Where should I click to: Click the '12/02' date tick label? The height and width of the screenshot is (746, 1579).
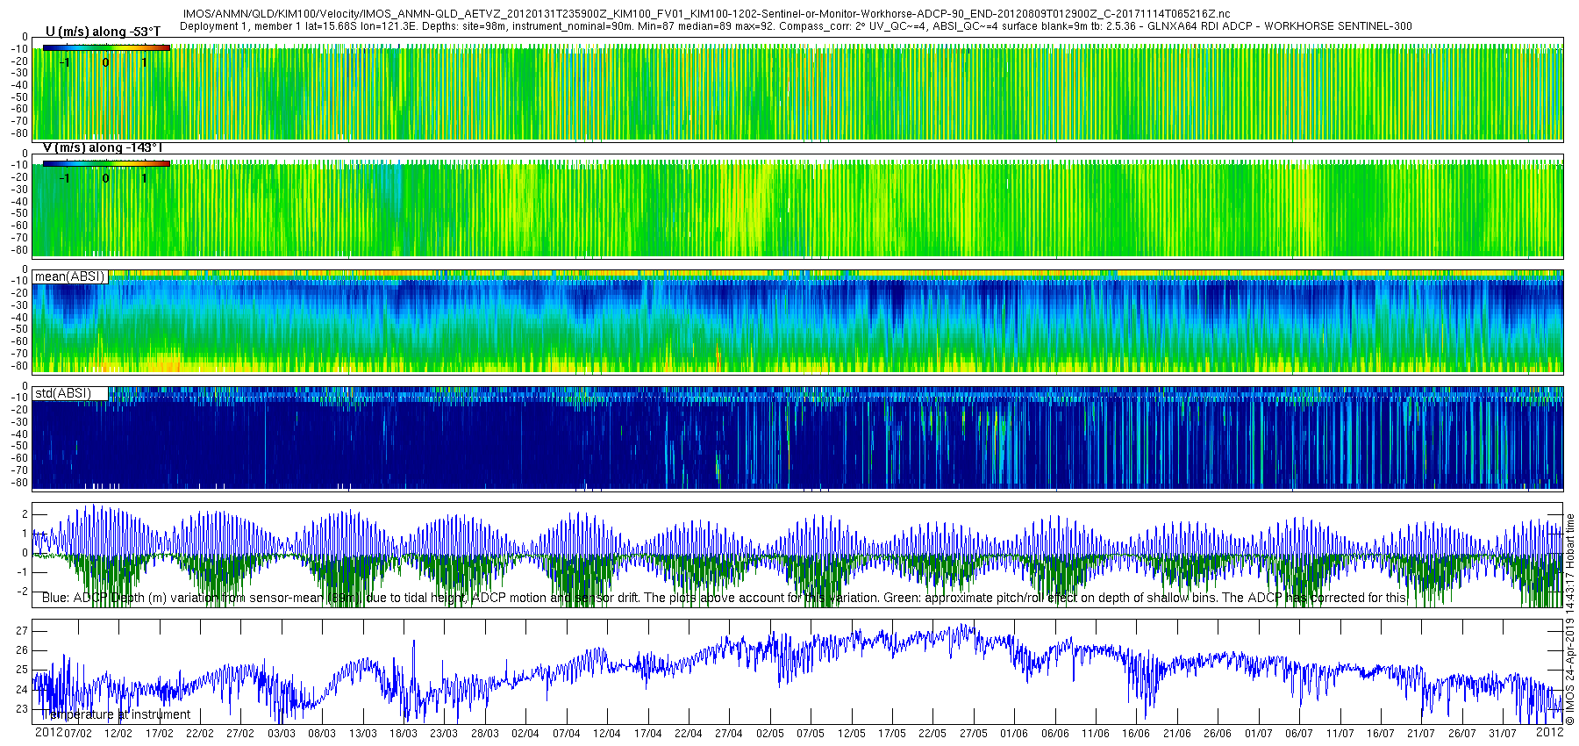118,733
